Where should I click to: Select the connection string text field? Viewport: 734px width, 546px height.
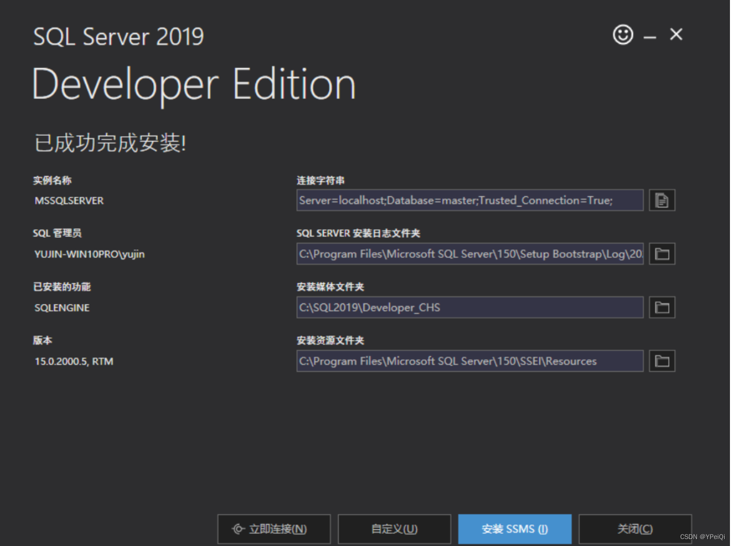pyautogui.click(x=470, y=200)
